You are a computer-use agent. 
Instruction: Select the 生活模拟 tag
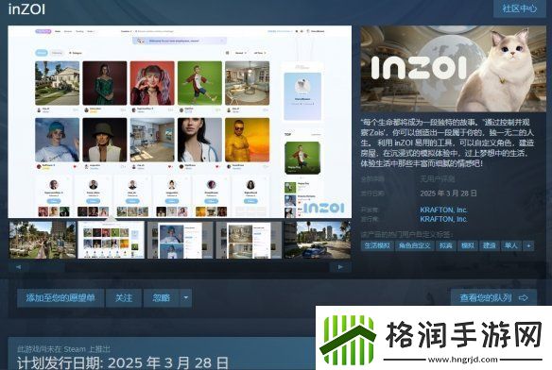(x=377, y=245)
